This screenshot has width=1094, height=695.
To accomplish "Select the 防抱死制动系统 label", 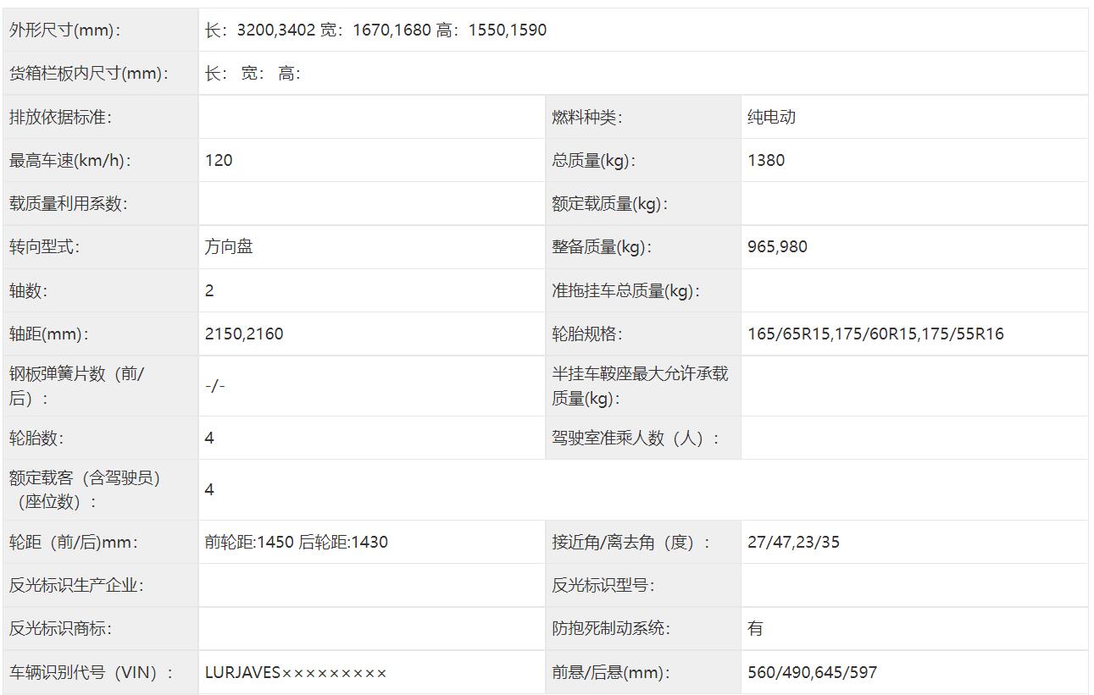I will click(611, 629).
